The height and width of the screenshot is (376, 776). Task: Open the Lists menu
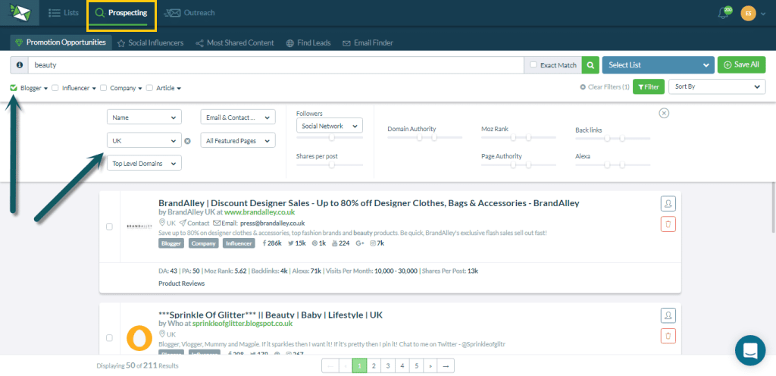click(64, 13)
